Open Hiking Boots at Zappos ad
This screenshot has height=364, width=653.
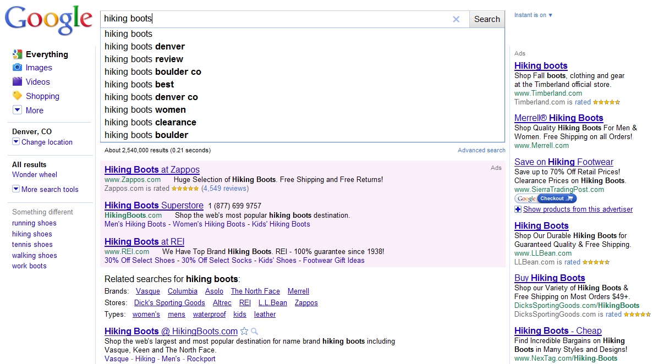pos(152,169)
